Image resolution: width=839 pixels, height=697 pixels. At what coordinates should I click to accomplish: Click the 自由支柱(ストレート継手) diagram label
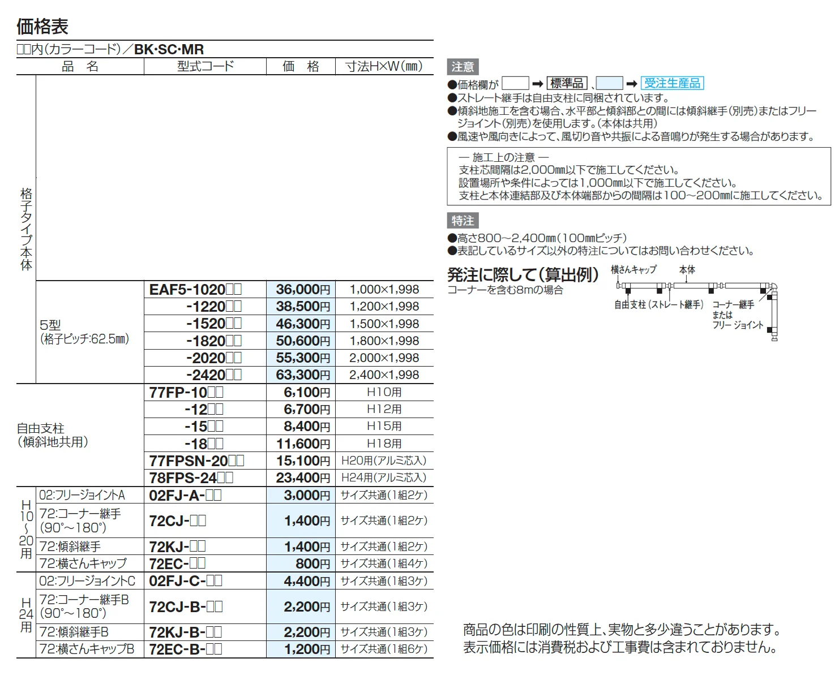coord(659,306)
